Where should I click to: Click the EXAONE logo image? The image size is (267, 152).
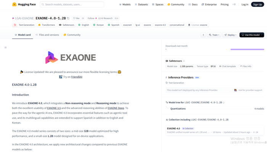[71, 57]
